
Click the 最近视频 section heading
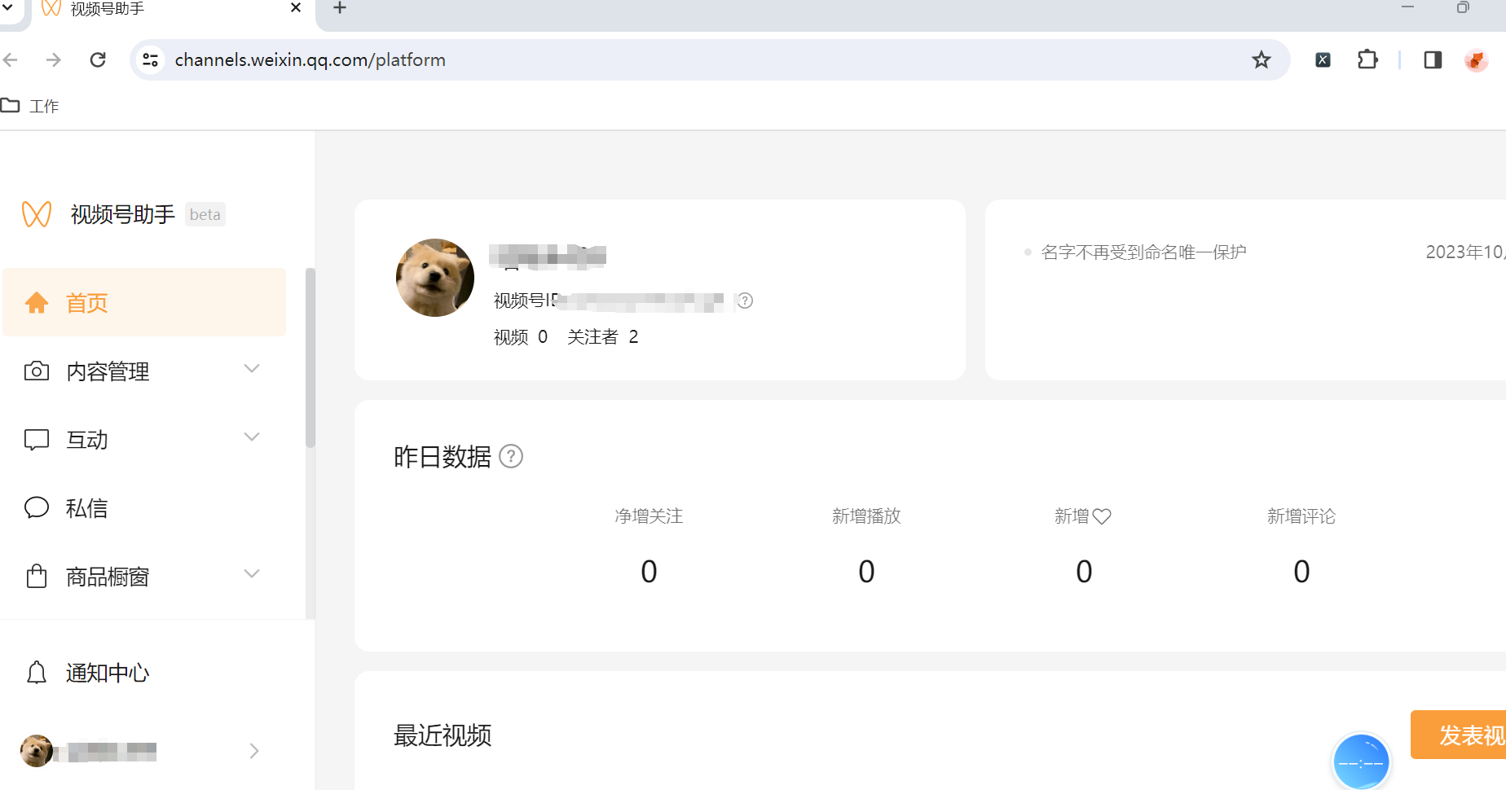click(x=443, y=735)
